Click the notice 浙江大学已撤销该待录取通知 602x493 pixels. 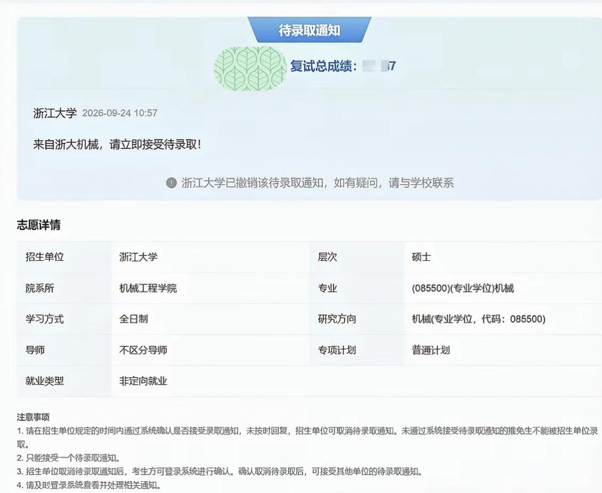pyautogui.click(x=252, y=183)
